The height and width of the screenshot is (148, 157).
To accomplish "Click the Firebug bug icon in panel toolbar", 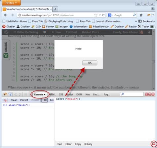I will [5, 94].
